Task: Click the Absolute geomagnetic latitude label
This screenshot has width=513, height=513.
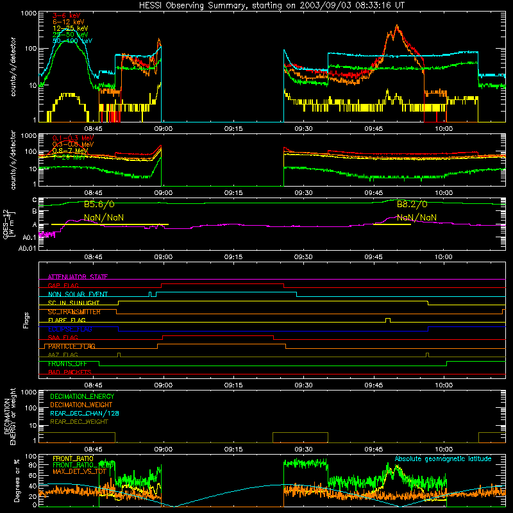Action: (x=443, y=459)
